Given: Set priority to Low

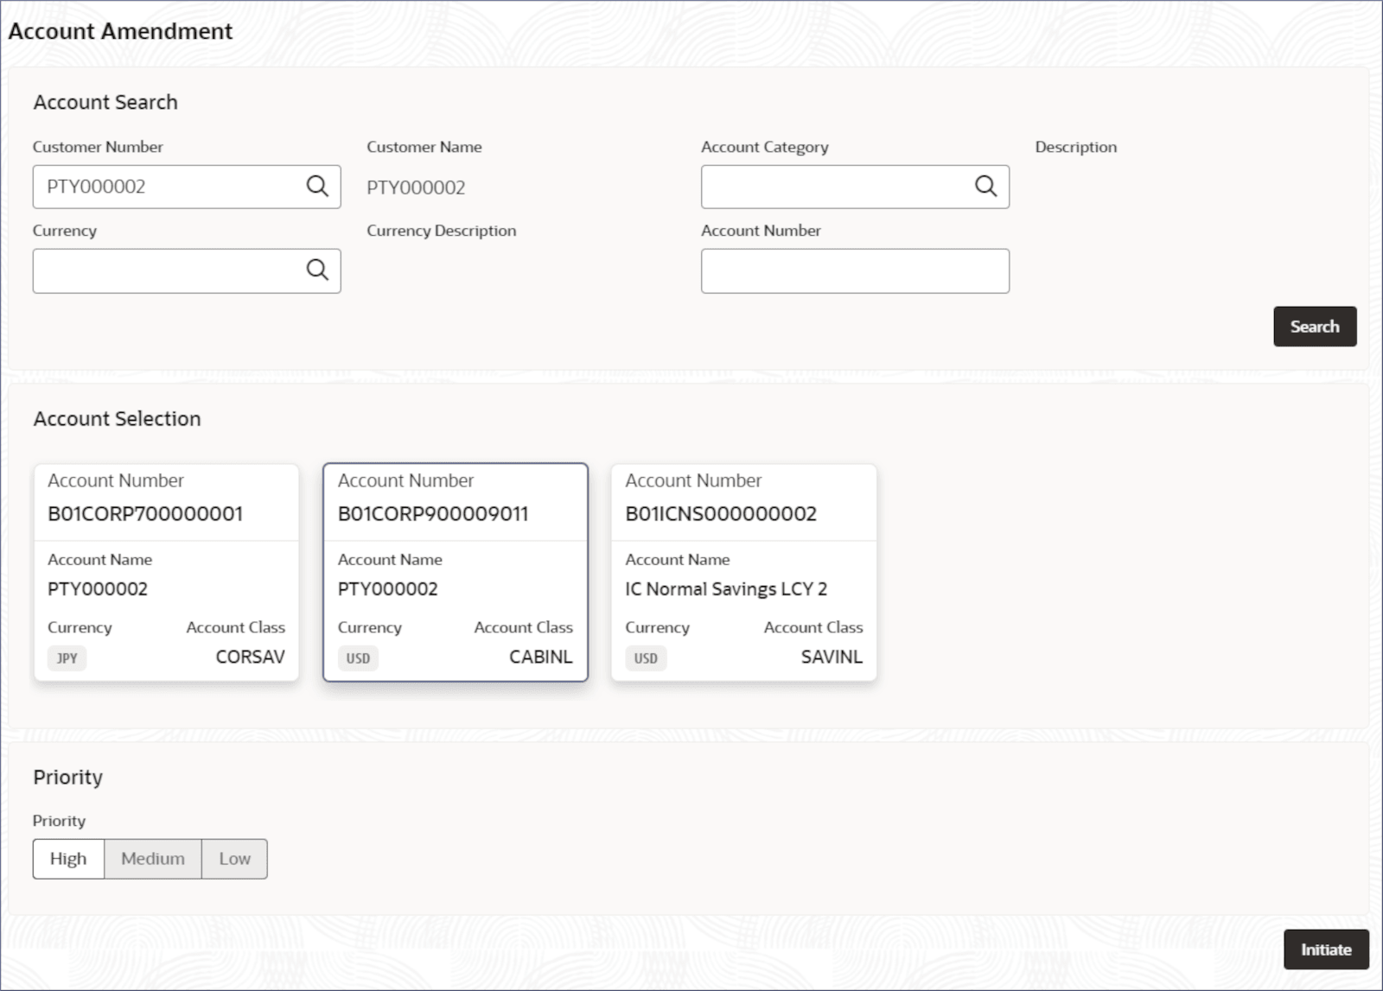Looking at the screenshot, I should [234, 859].
